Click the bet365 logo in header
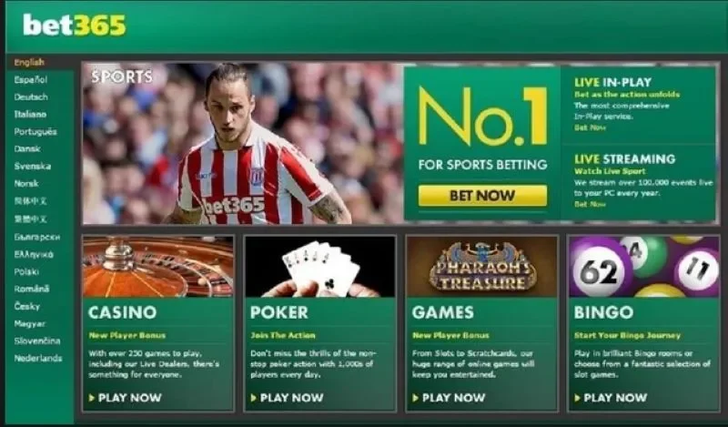 [x=75, y=25]
